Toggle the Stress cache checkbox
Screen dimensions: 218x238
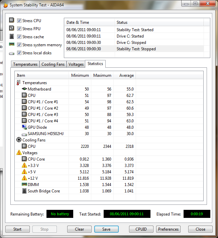click(x=19, y=37)
